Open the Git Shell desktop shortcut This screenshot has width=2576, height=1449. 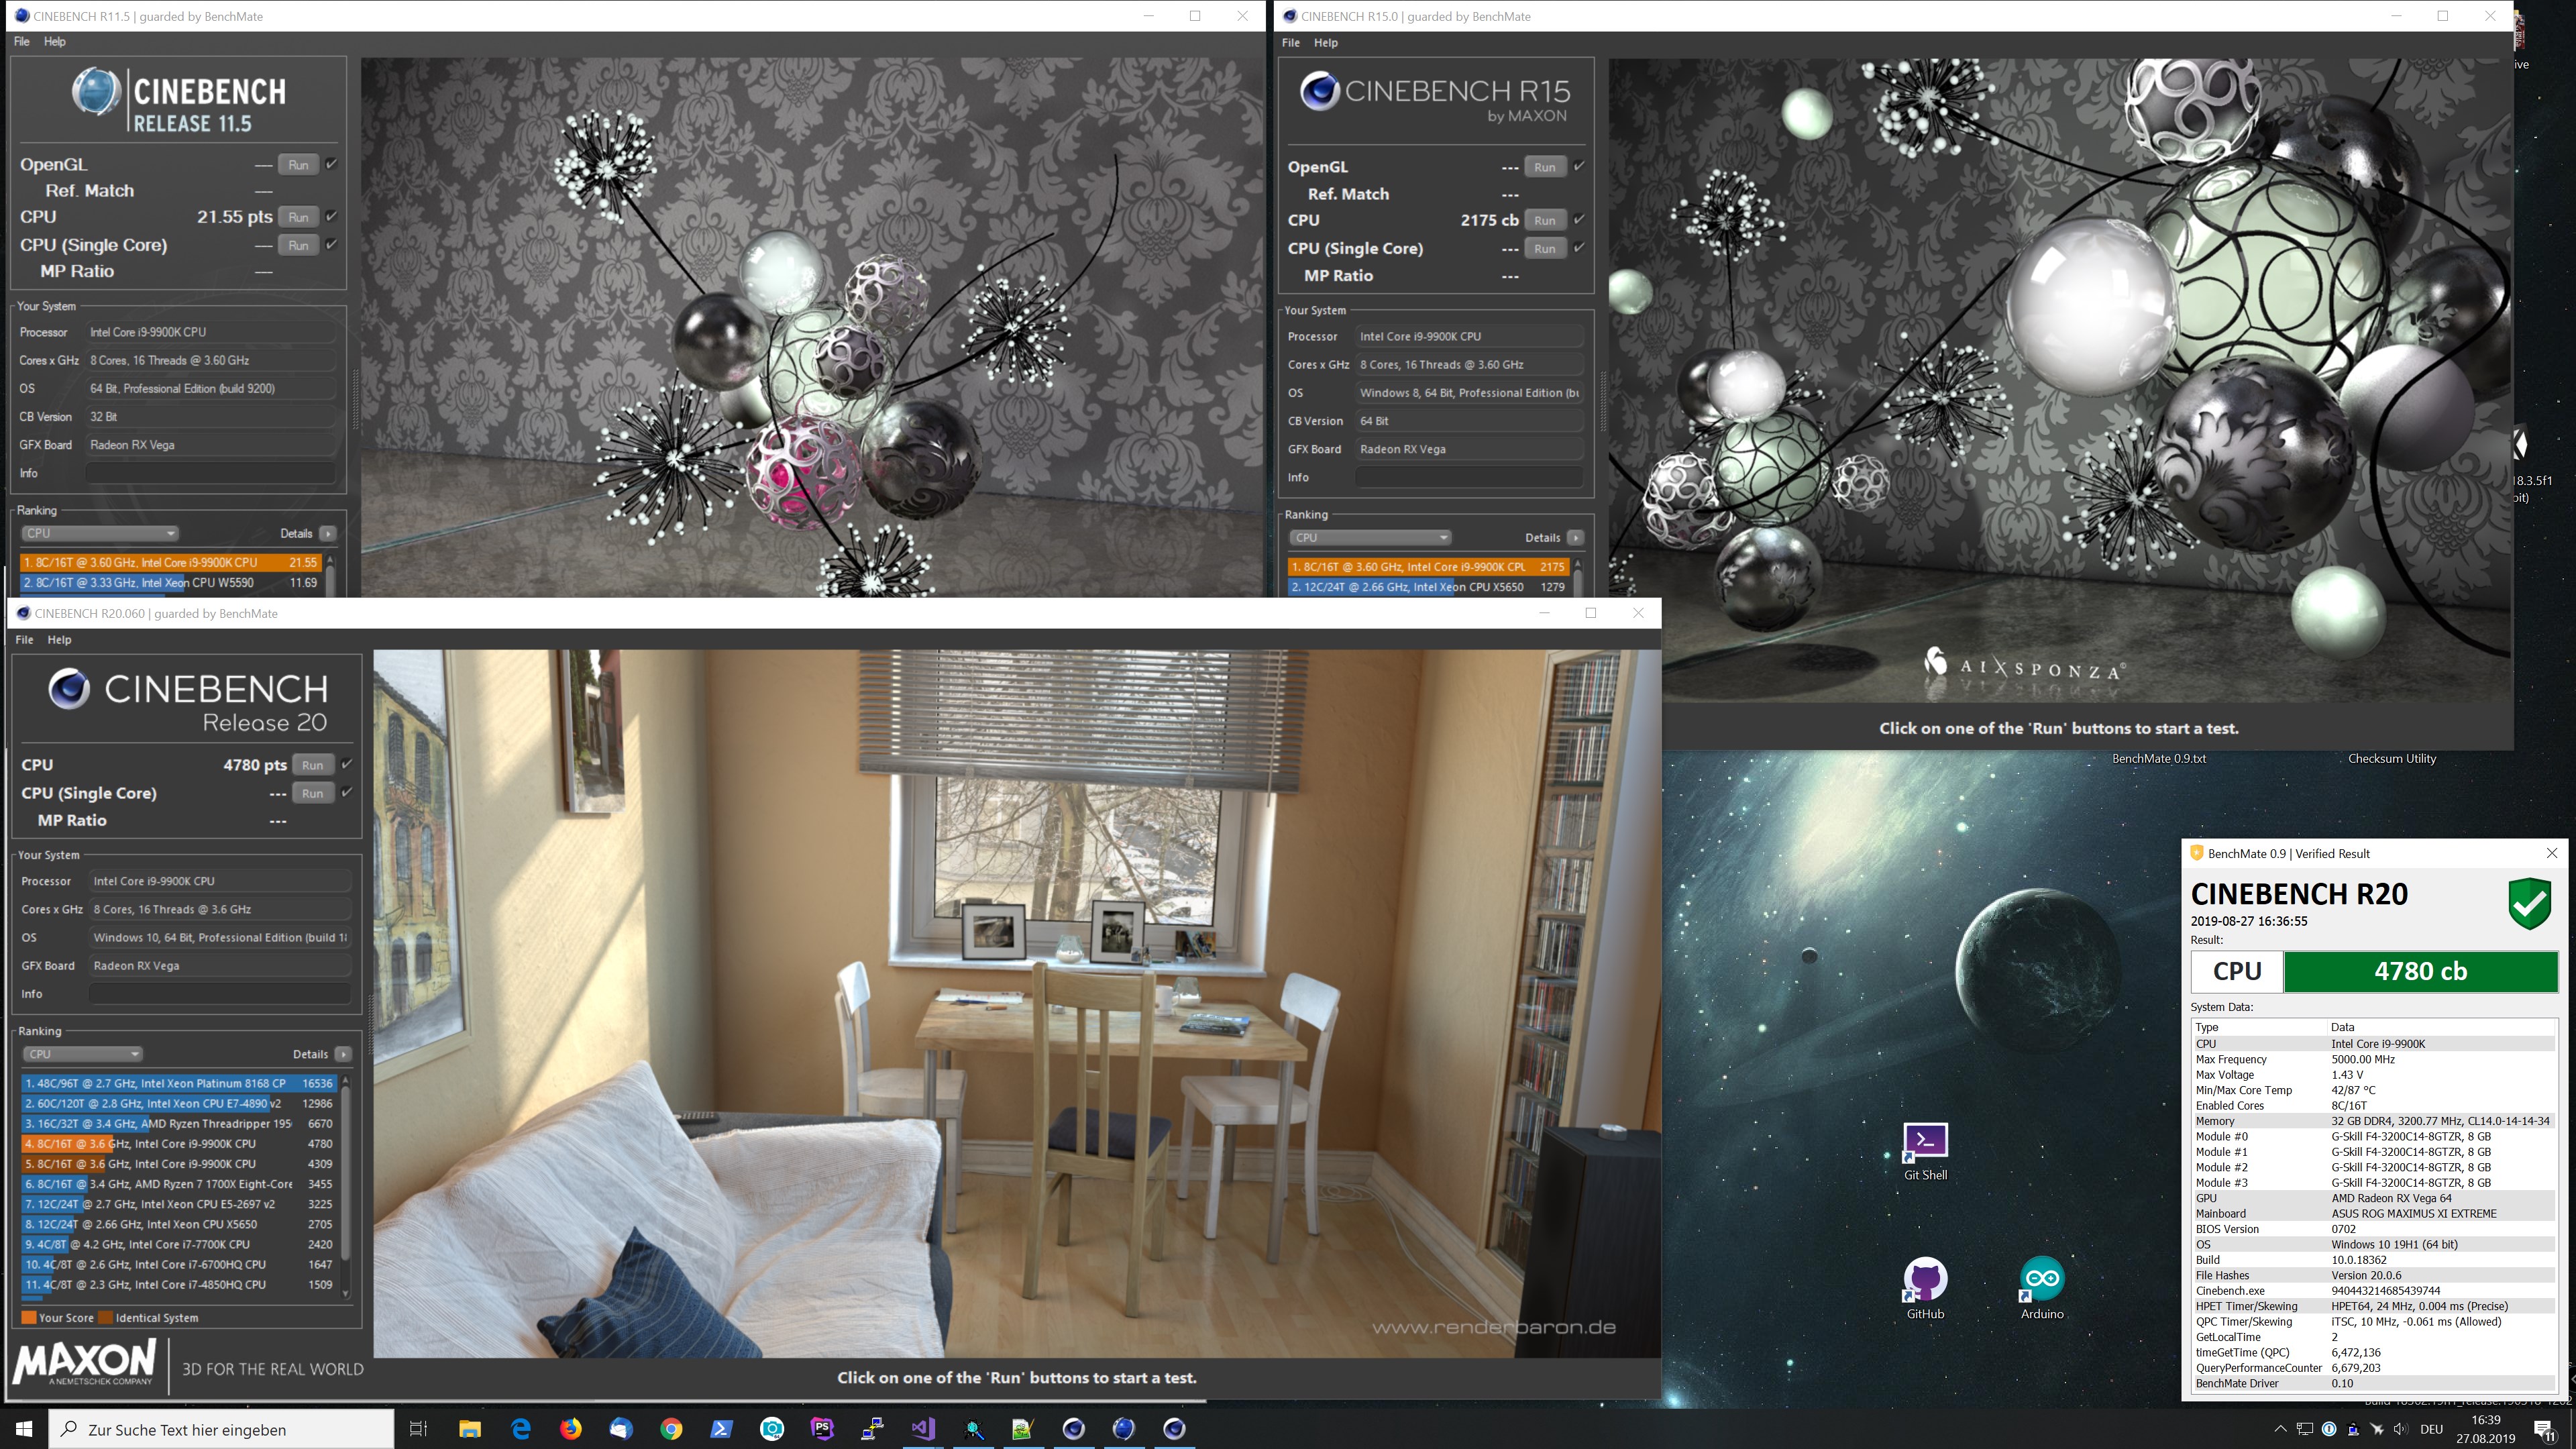(1925, 1150)
